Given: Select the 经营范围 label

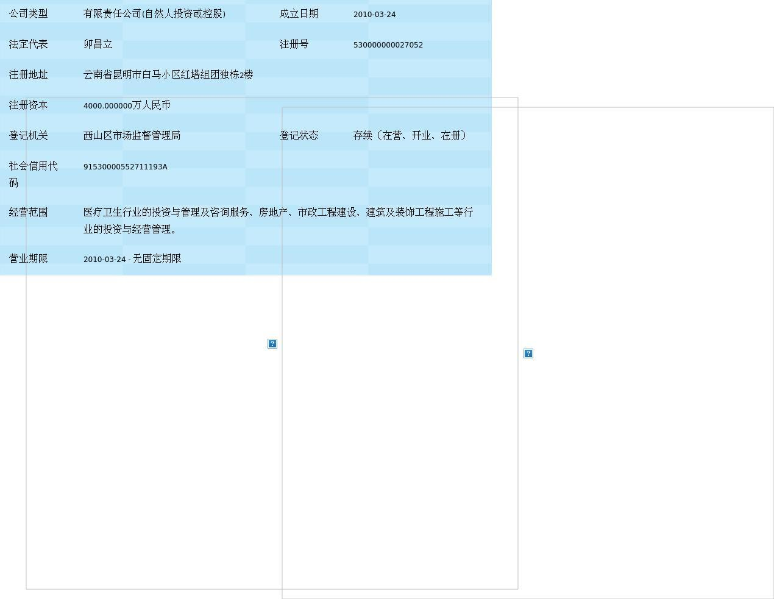Looking at the screenshot, I should (29, 212).
